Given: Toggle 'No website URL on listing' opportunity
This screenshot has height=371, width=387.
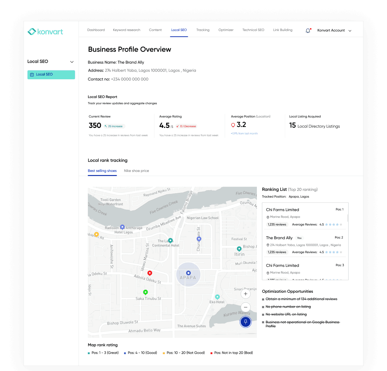Looking at the screenshot, I should (286, 314).
